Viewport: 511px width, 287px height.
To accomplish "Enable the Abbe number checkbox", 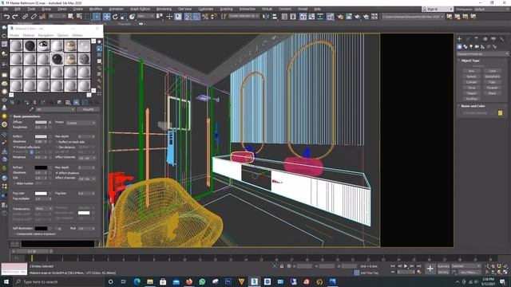I will (14, 183).
